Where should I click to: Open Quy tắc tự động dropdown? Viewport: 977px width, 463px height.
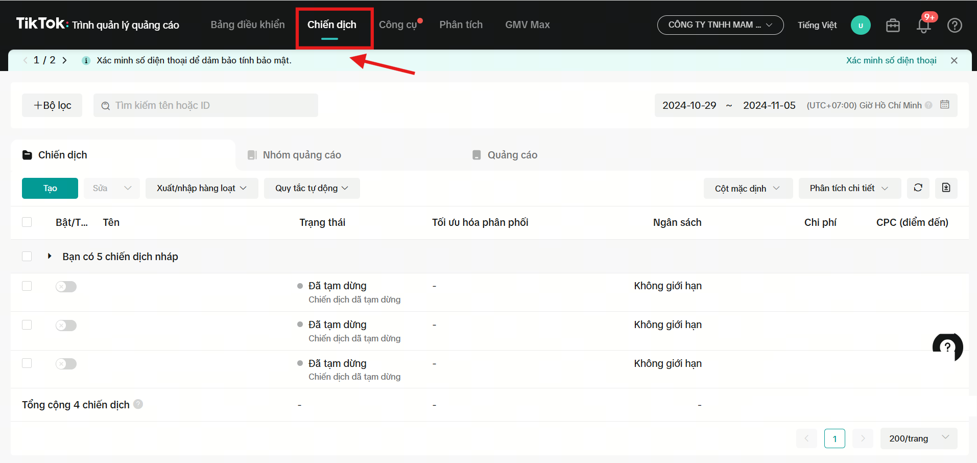pos(312,188)
